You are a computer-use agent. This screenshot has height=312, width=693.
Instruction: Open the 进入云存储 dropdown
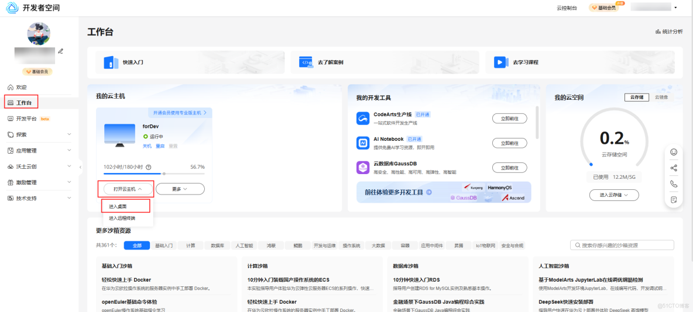click(x=614, y=195)
